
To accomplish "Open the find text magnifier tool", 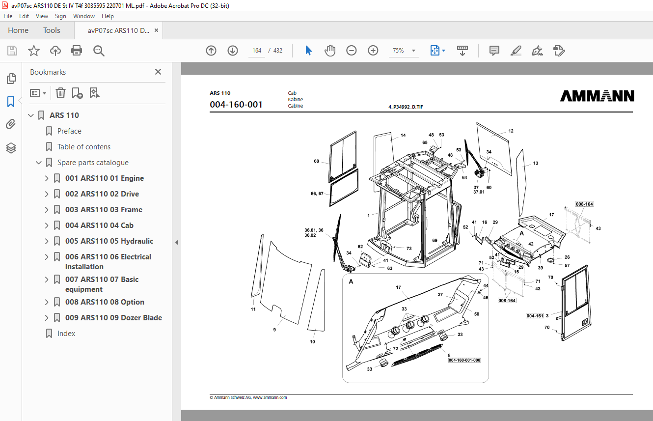I will [99, 51].
